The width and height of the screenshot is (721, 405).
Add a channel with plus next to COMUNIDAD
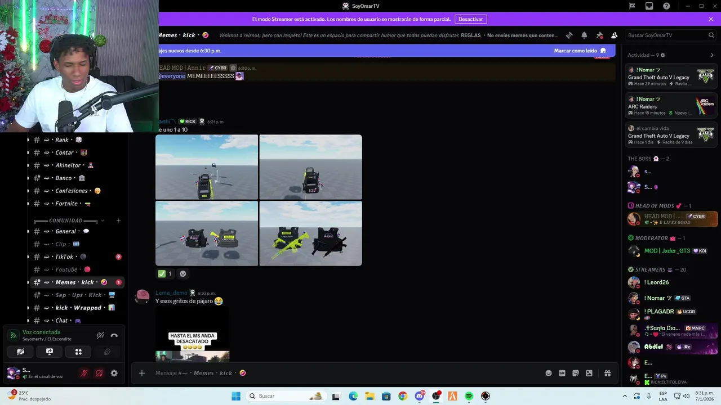tap(118, 220)
